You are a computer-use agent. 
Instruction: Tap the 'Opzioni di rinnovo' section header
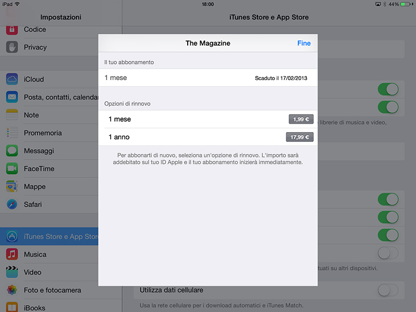tap(127, 103)
